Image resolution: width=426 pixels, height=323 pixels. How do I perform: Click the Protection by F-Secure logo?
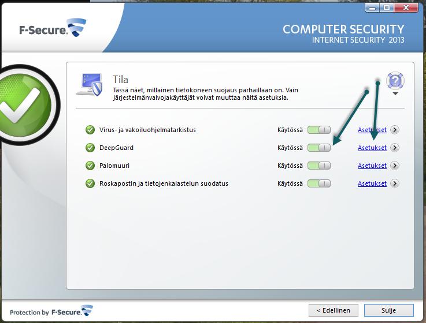click(51, 311)
